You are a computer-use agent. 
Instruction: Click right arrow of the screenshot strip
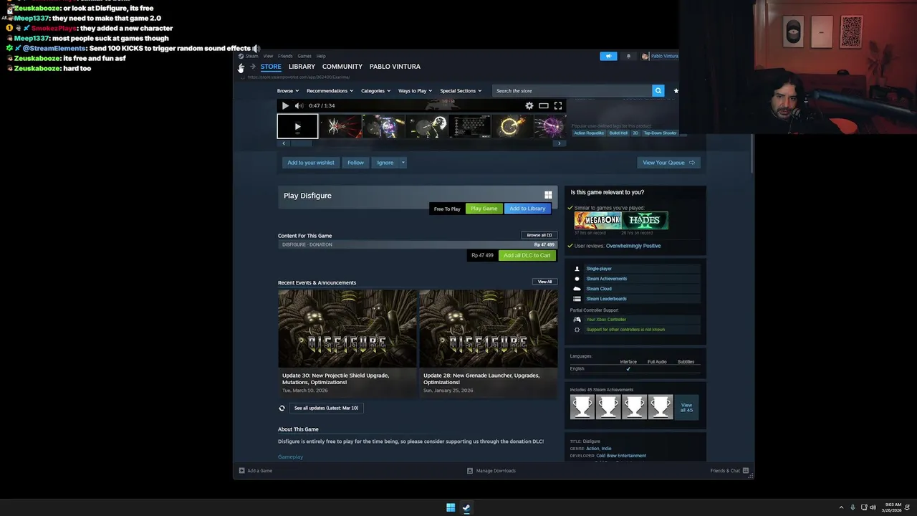(x=560, y=143)
